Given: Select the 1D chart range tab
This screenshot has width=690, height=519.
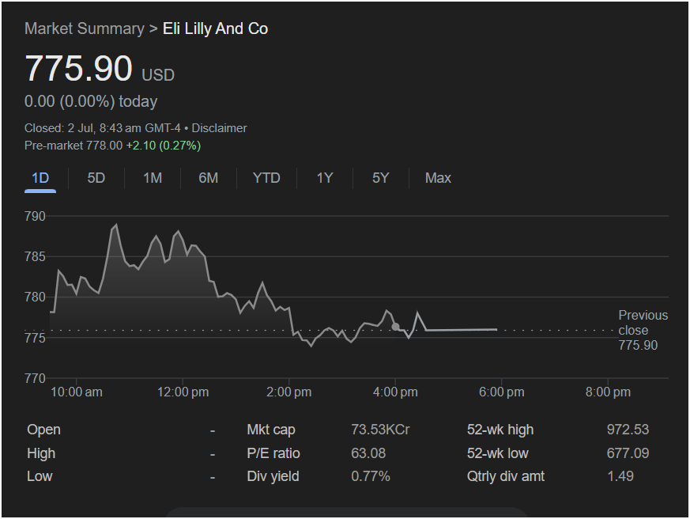Looking at the screenshot, I should 40,179.
